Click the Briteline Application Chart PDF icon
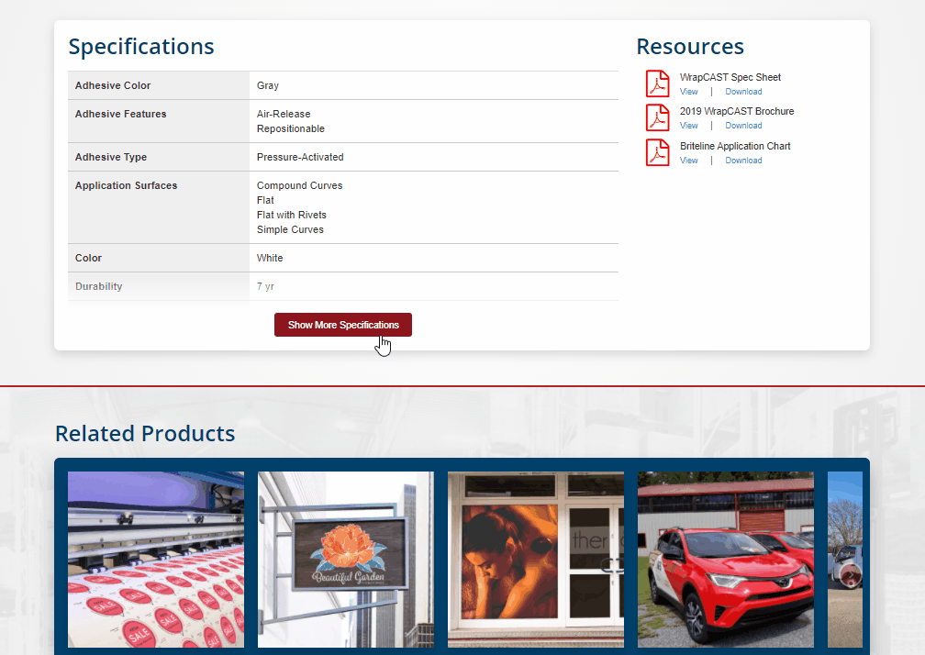925x655 pixels. [x=657, y=152]
